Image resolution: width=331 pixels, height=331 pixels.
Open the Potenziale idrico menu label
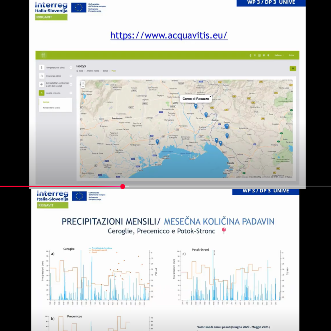pos(54,76)
